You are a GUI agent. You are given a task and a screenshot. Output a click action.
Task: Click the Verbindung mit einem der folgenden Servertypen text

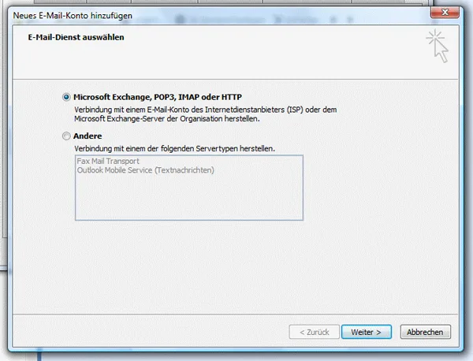175,149
